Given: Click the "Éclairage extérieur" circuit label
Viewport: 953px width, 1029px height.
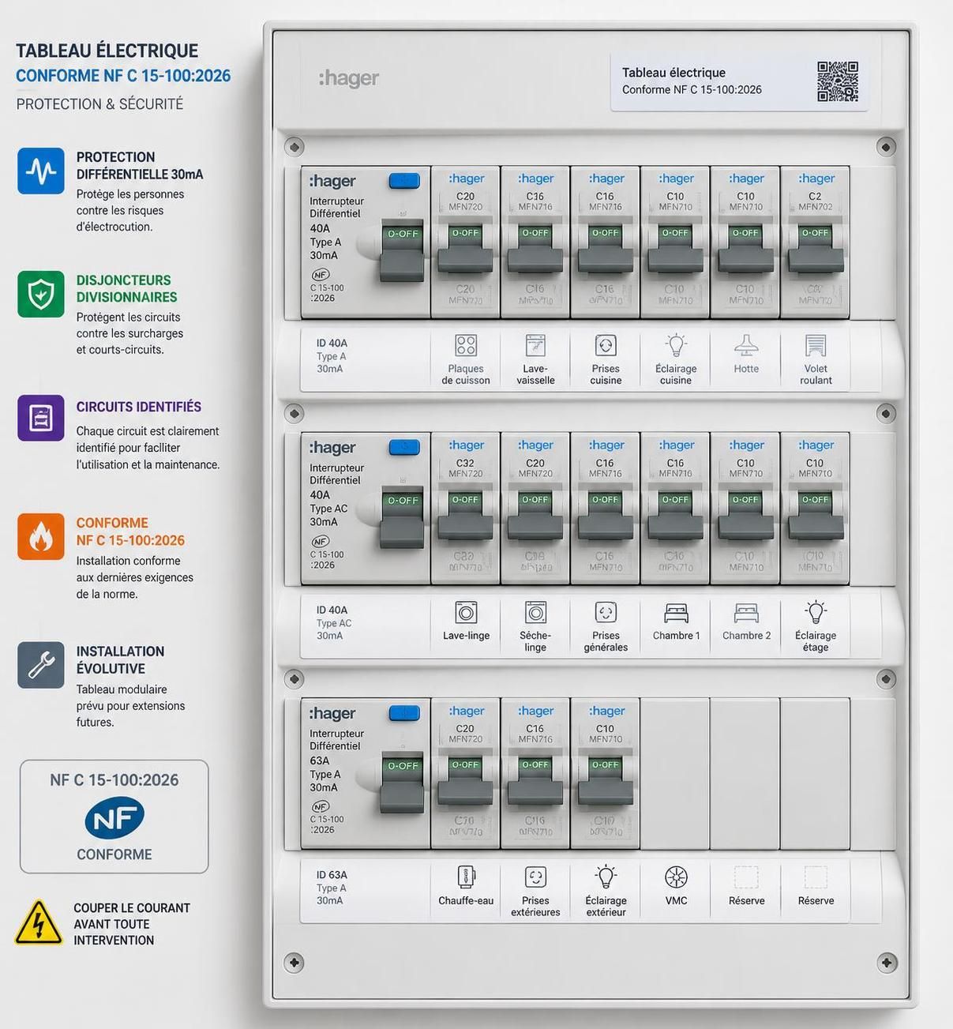Looking at the screenshot, I should pos(606,907).
